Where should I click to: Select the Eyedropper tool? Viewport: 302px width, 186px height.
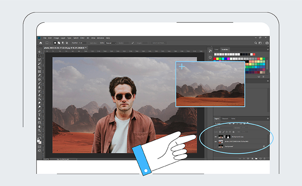[39, 76]
